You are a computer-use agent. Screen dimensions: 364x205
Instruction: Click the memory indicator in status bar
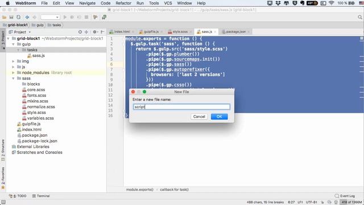pos(351,202)
